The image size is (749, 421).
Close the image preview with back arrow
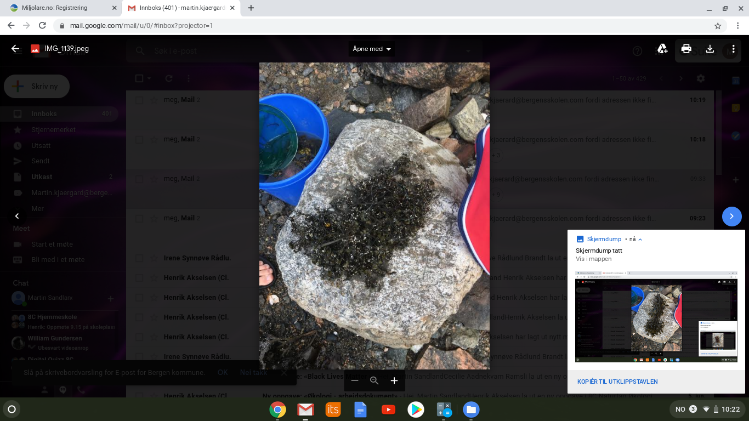[15, 49]
